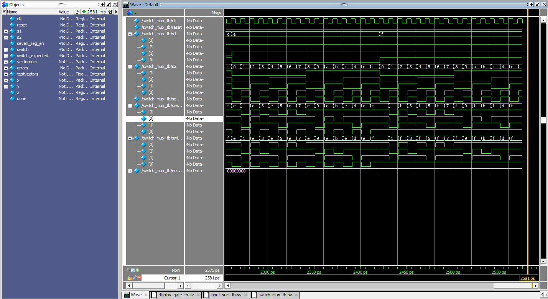The image size is (548, 299).
Task: Select the clk signal diamond icon in Objects
Action: 12,19
